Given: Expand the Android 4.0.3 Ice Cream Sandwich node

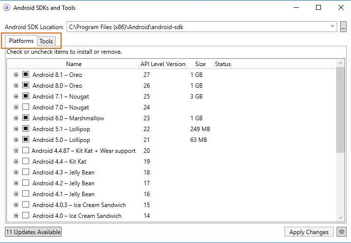Looking at the screenshot, I should click(16, 205).
